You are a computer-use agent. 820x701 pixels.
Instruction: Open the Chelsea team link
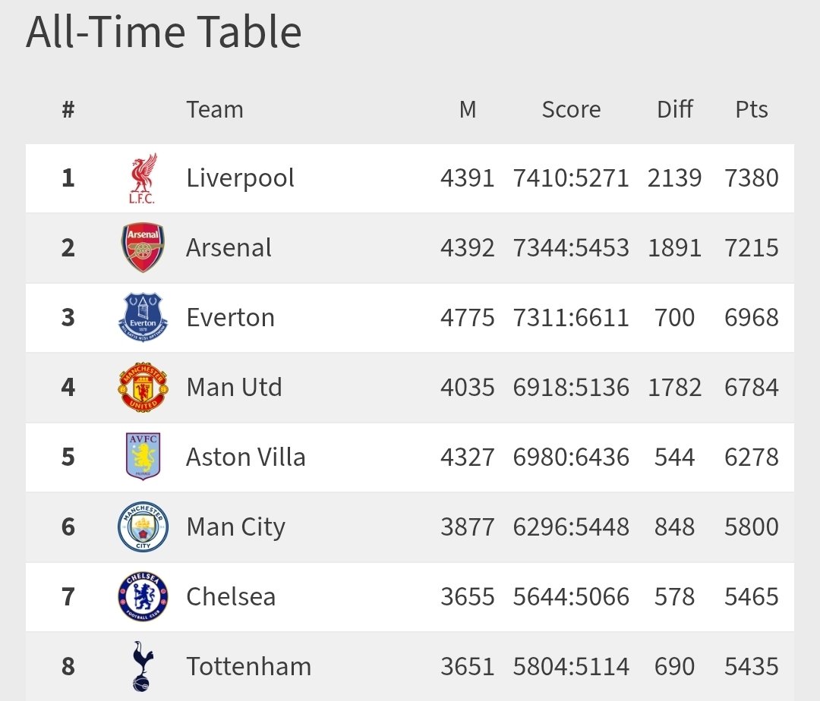pos(231,596)
